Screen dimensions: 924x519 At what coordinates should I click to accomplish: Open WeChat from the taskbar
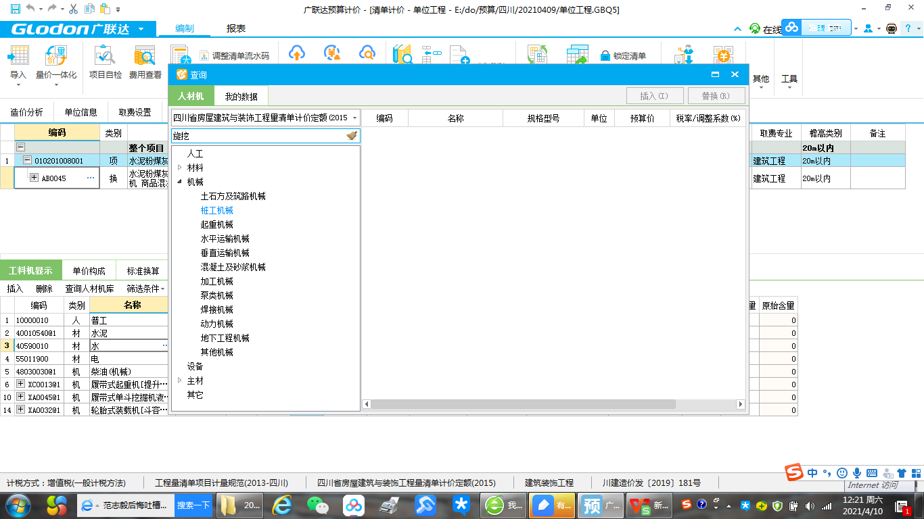[318, 505]
